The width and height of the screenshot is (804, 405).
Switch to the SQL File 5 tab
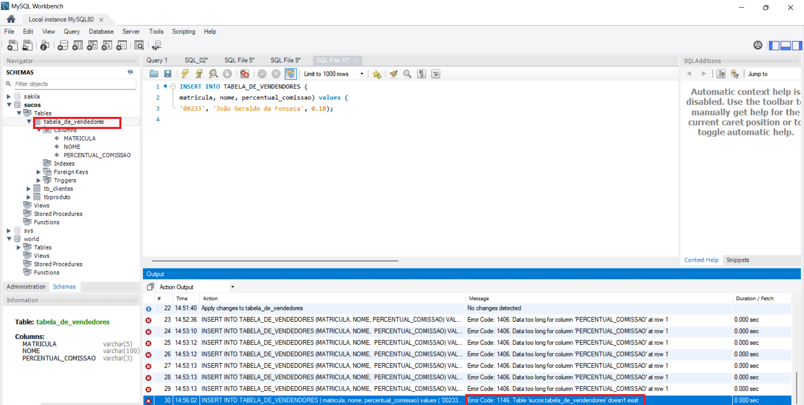239,60
